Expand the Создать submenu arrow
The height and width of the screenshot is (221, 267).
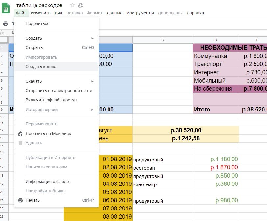(x=93, y=38)
